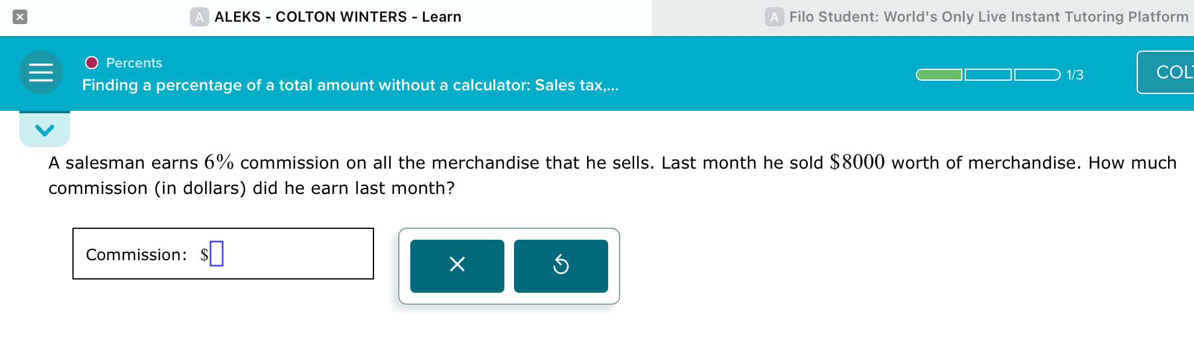Click the Finding a percentage topic title

tap(350, 85)
